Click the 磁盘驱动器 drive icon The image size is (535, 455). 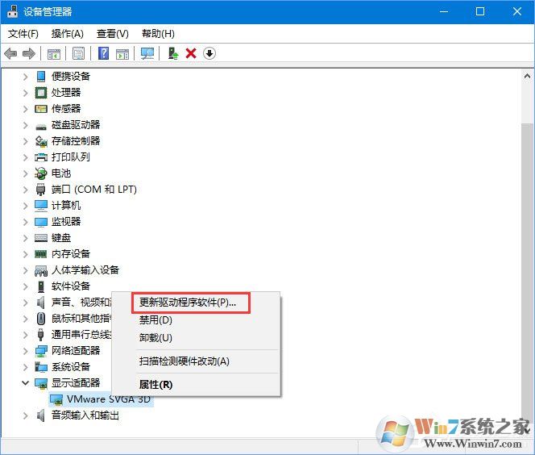click(41, 127)
